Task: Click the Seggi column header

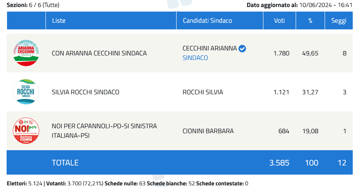Action: pyautogui.click(x=339, y=21)
